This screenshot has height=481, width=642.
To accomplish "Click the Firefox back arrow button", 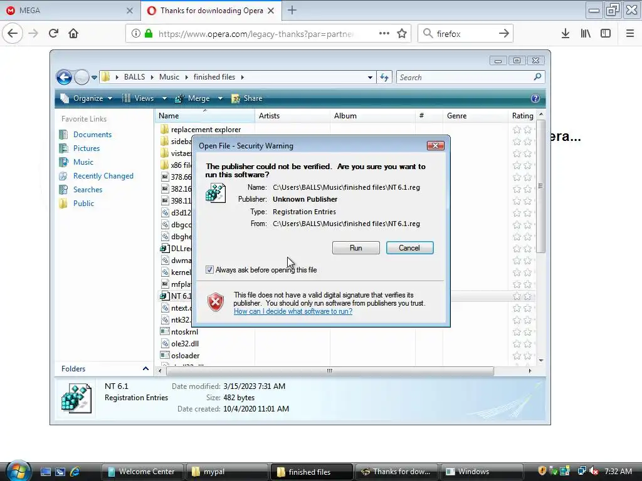I will 13,34.
